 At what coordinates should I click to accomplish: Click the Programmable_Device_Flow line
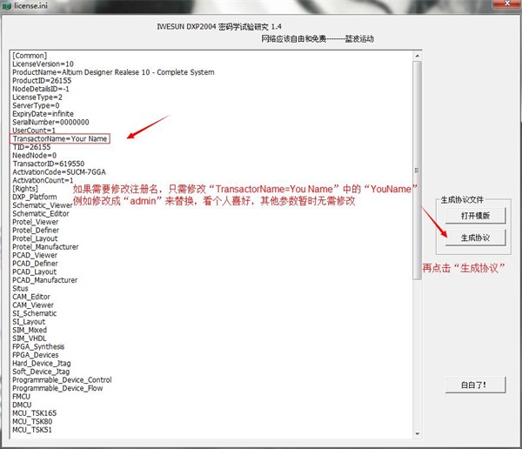[57, 388]
